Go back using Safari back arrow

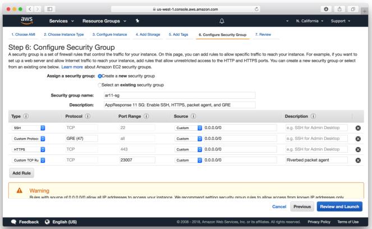tap(30, 9)
